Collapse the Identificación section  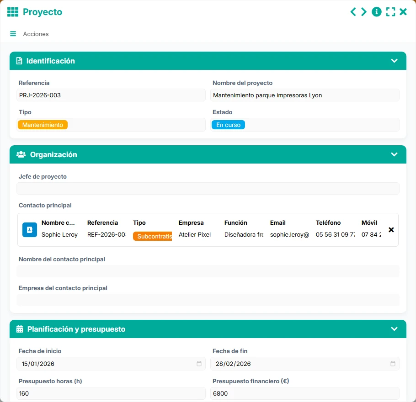(394, 61)
